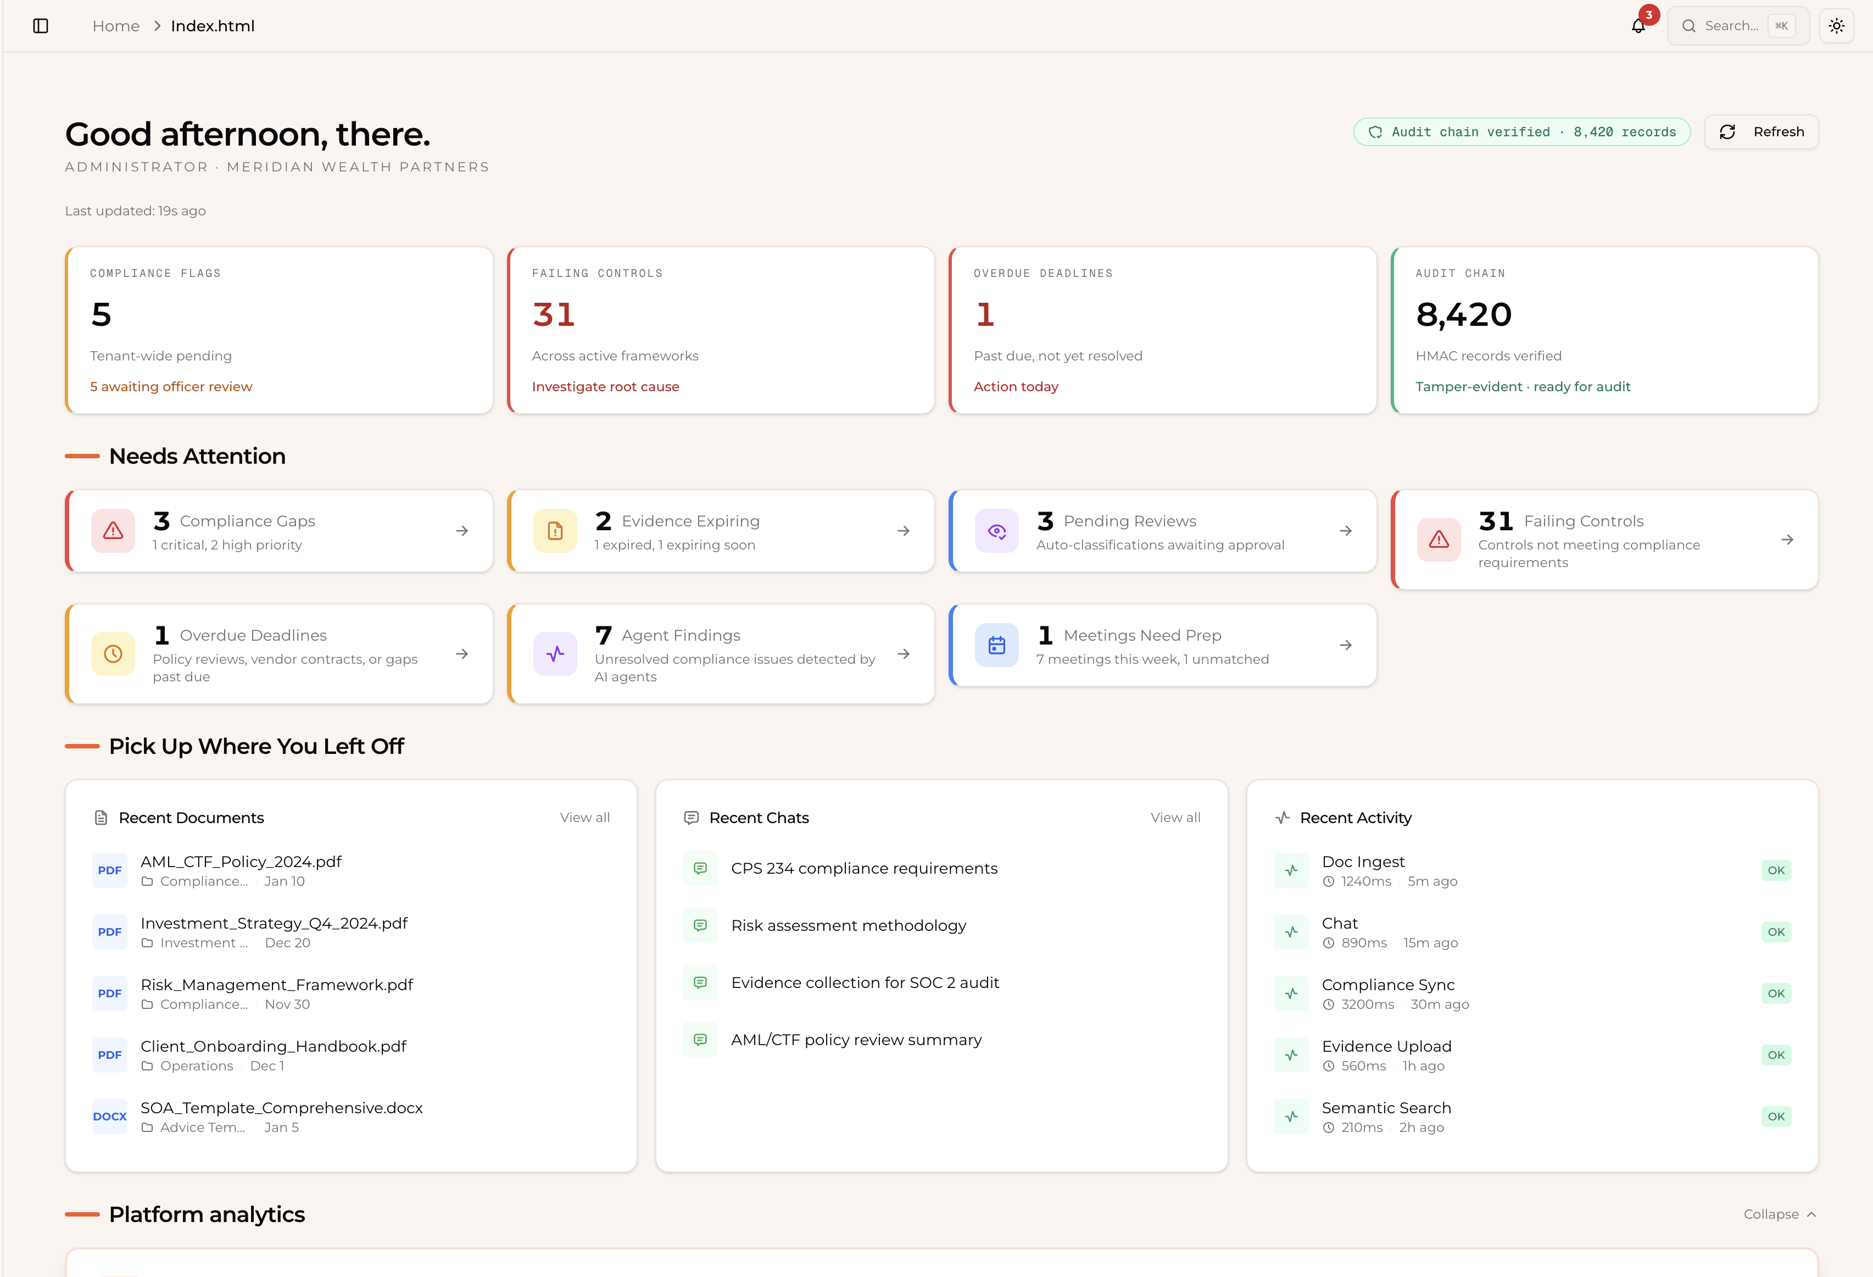Go to Home breadcrumb
1873x1277 pixels.
(116, 26)
